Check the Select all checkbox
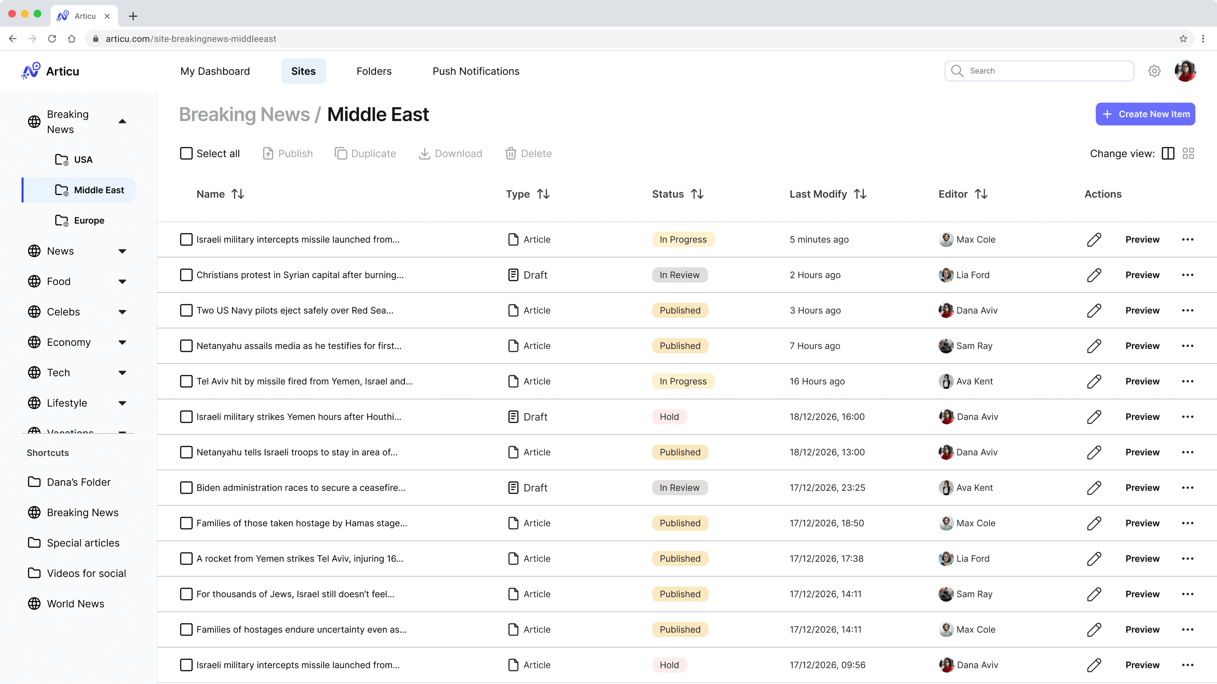Image resolution: width=1217 pixels, height=684 pixels. [186, 153]
